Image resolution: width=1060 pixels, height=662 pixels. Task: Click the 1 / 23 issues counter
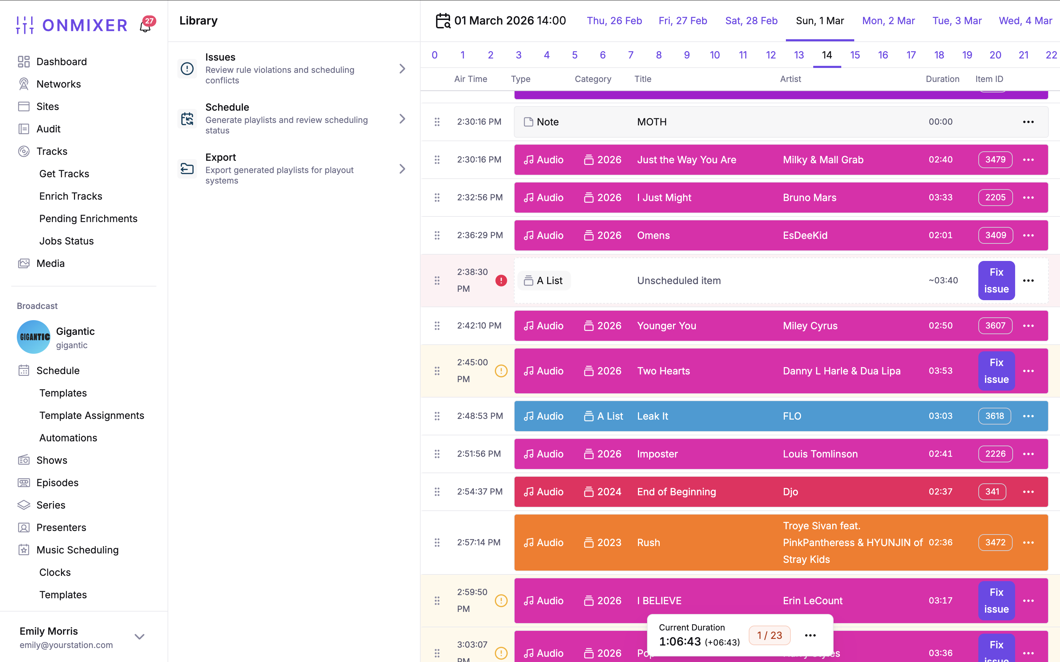tap(769, 635)
